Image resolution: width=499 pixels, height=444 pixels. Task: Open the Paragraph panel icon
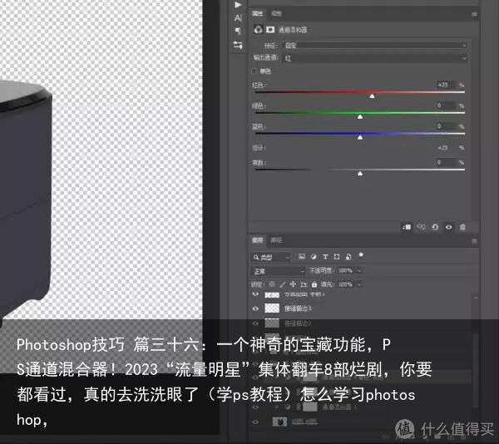[238, 31]
